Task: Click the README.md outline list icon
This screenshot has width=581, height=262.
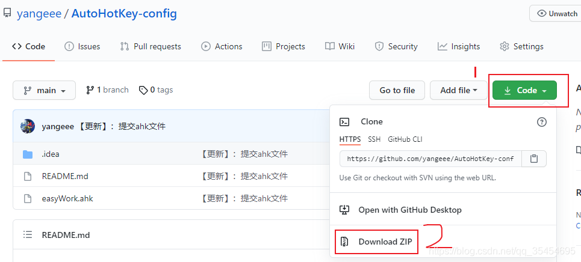Action: tap(28, 234)
